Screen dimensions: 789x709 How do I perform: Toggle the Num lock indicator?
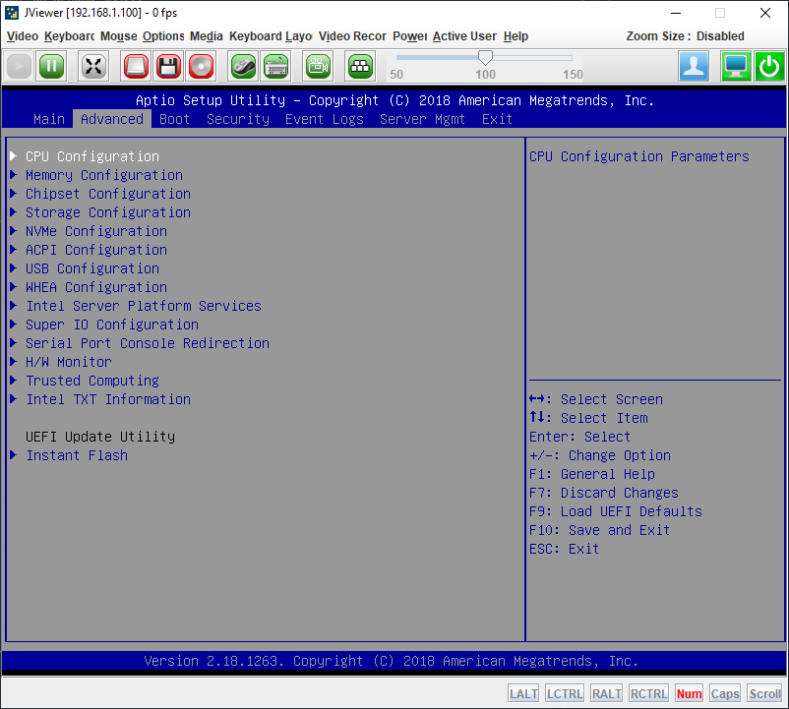coord(689,693)
